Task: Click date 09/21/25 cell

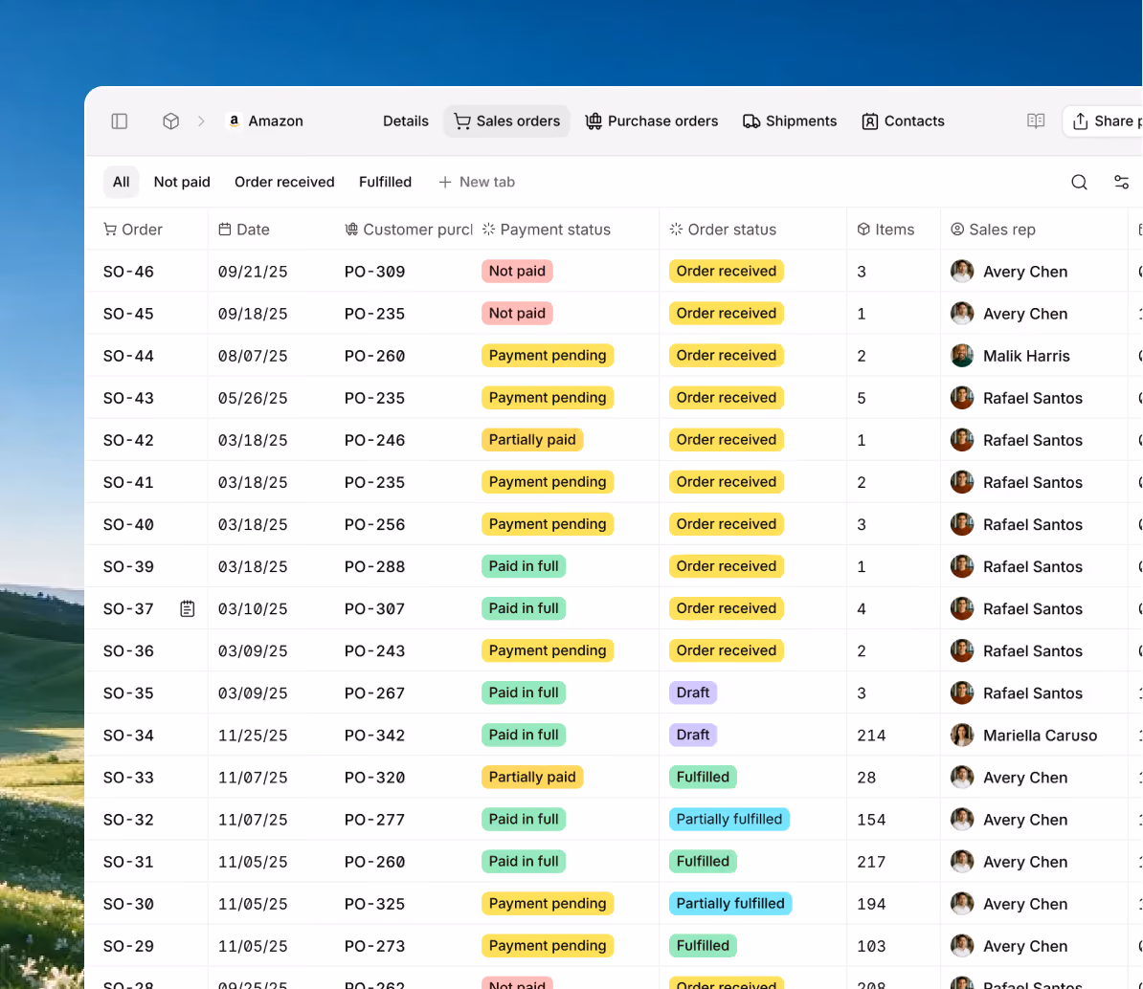Action: click(x=252, y=272)
